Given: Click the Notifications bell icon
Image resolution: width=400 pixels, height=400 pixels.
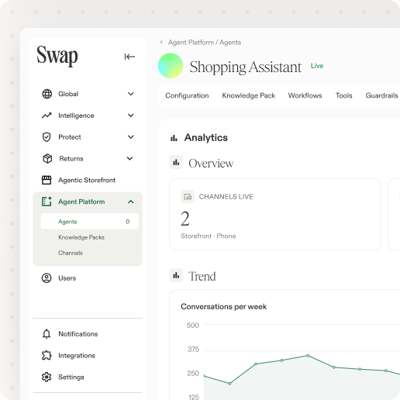Looking at the screenshot, I should [x=47, y=333].
